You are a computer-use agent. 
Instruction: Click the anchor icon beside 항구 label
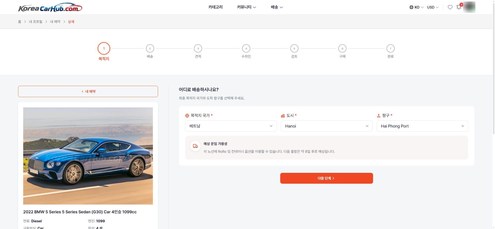379,116
